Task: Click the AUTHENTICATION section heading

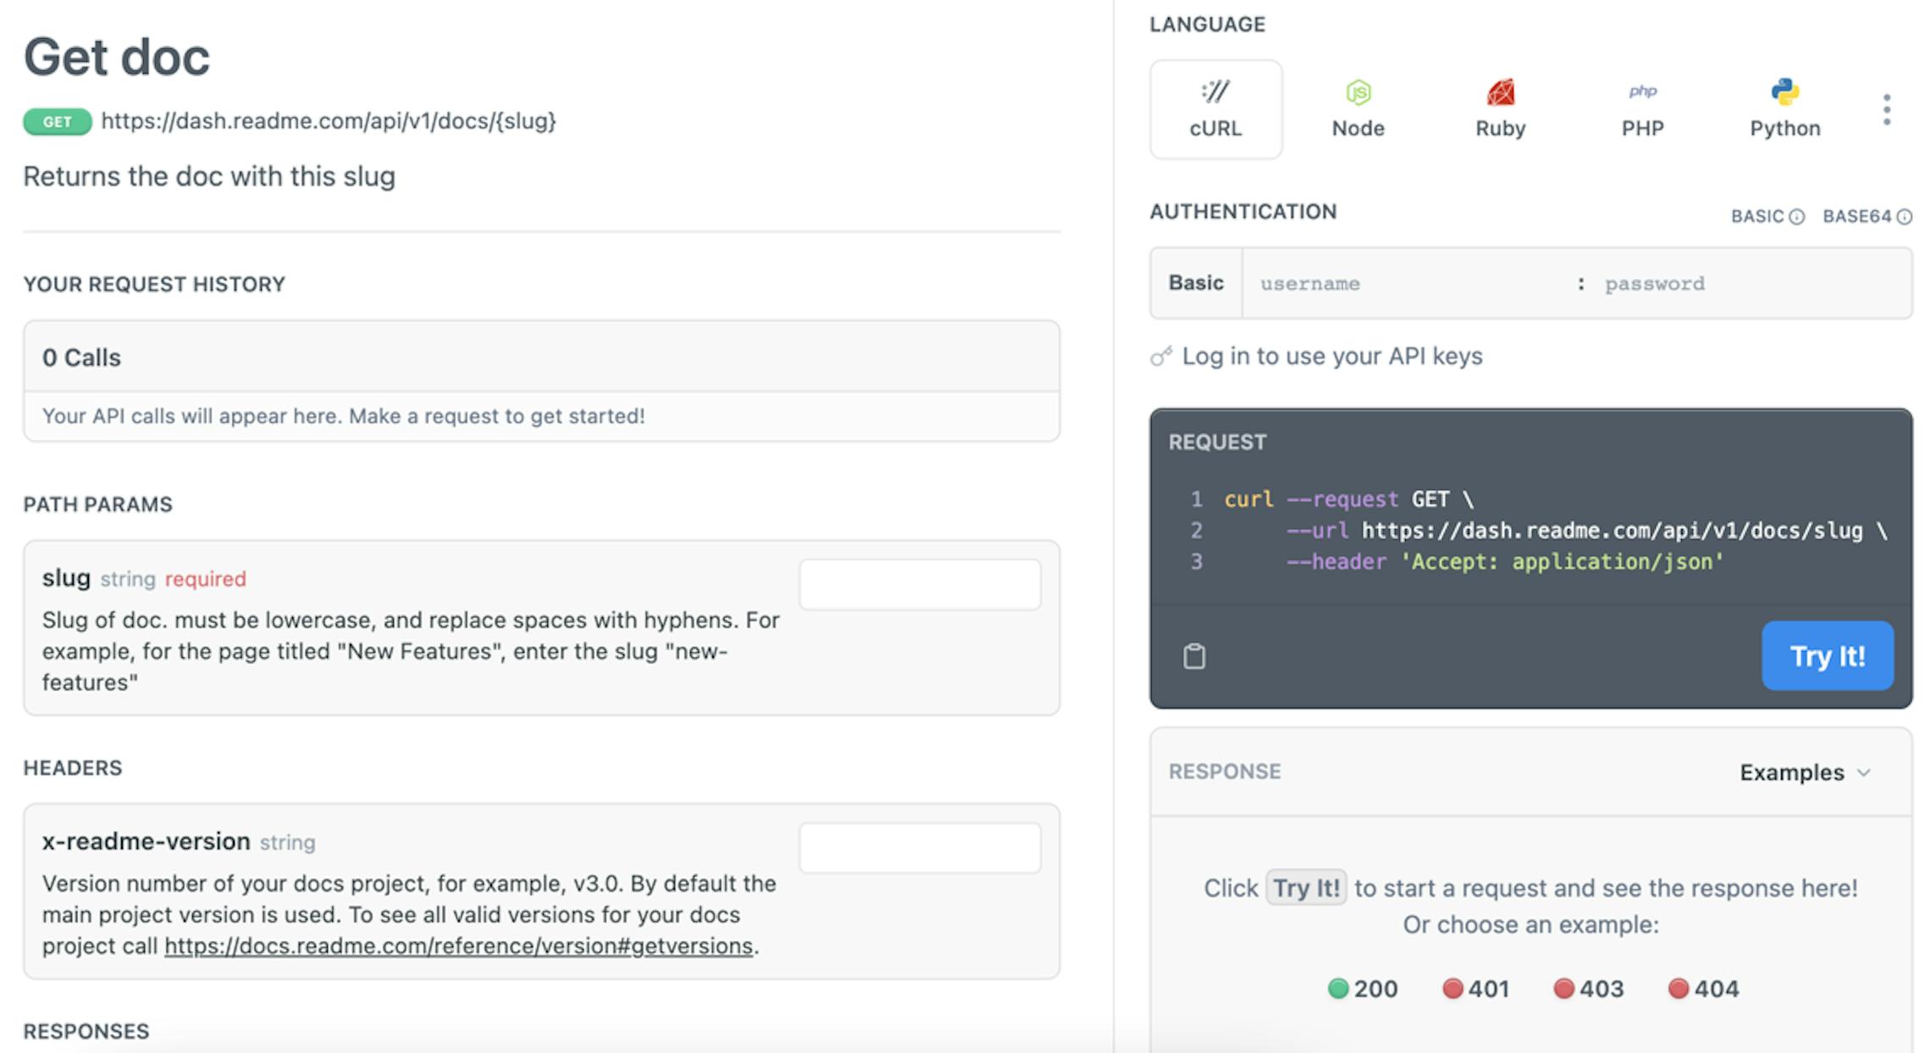Action: [x=1242, y=212]
